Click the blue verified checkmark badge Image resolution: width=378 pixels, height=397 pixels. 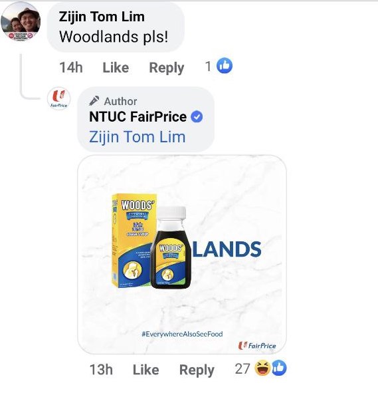197,117
